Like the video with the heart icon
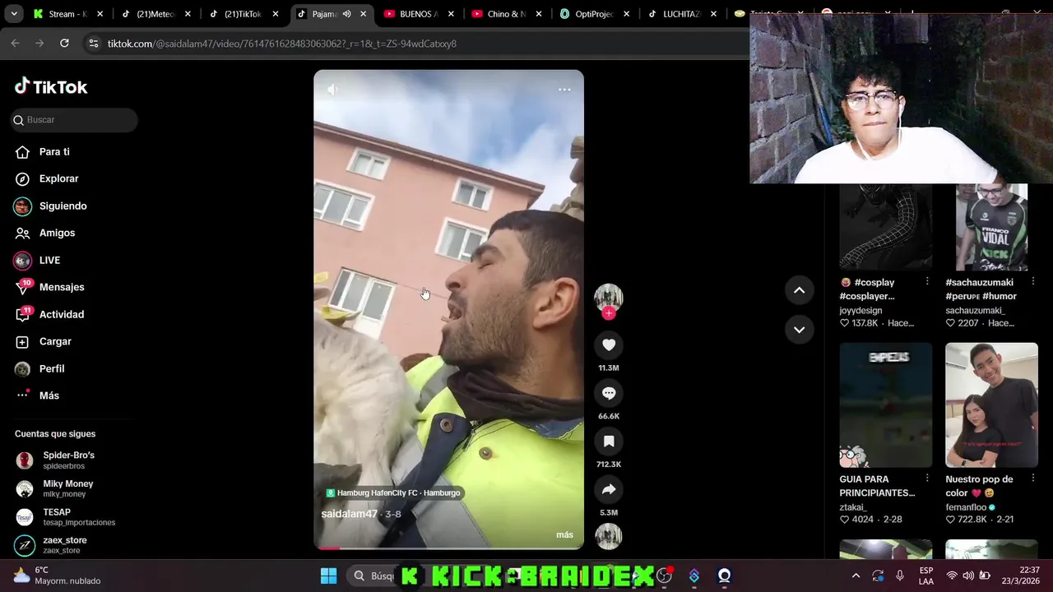The height and width of the screenshot is (592, 1053). 609,345
